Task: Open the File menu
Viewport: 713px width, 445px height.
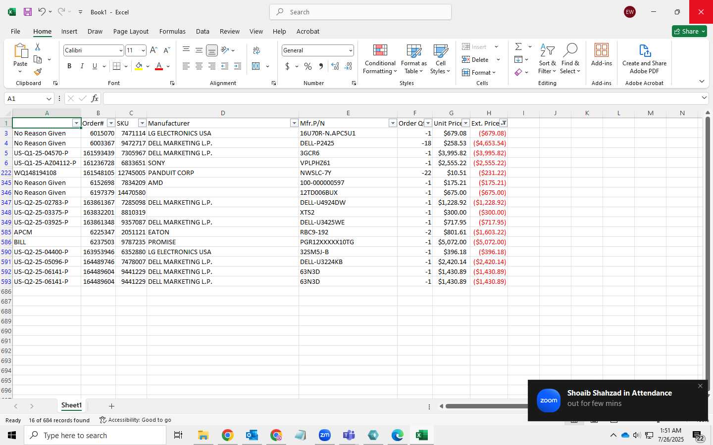Action: pyautogui.click(x=16, y=31)
